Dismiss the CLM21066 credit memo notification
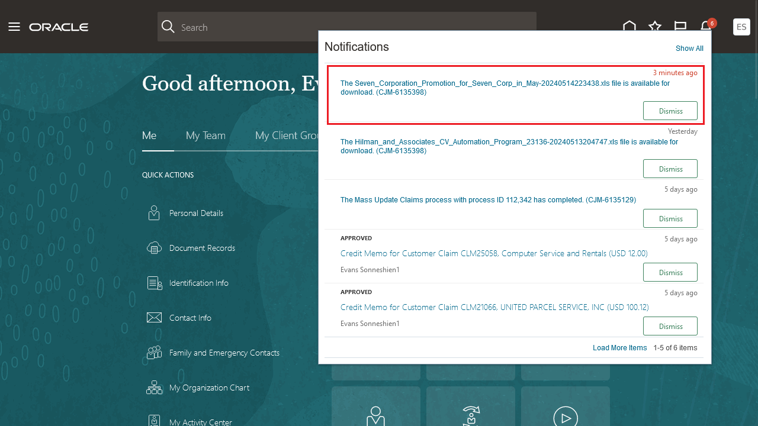 (x=670, y=326)
